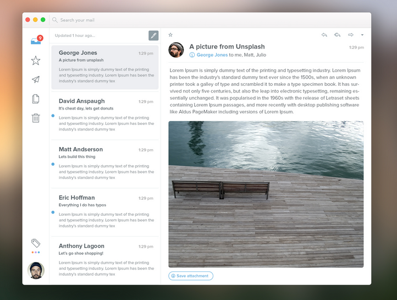397x300 pixels.
Task: Click the user profile avatar in sidebar
Action: [x=36, y=270]
